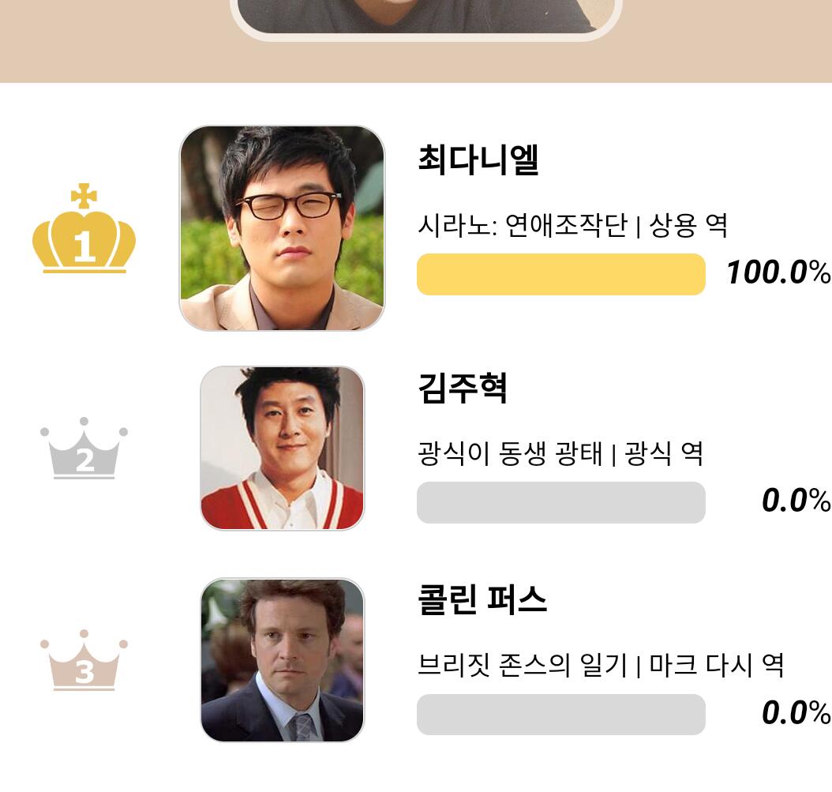The image size is (832, 792).
Task: Open the photo beside 콜린 퍼스
Action: (x=282, y=661)
